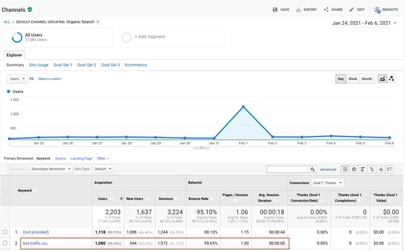405x251 pixels.
Task: Select the pivot table view icon
Action: [390, 169]
